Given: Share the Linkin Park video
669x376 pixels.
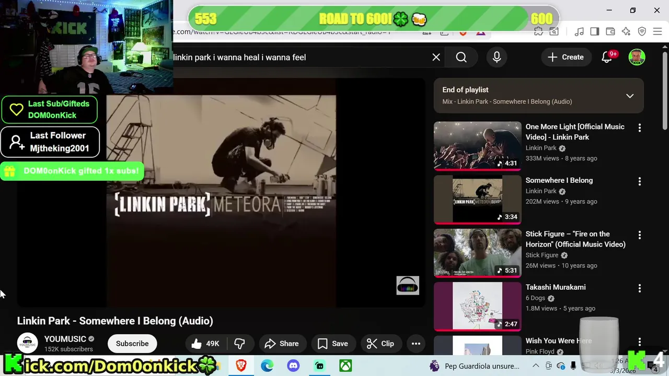Looking at the screenshot, I should tap(281, 344).
